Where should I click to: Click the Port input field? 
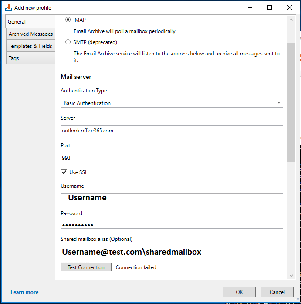click(172, 158)
